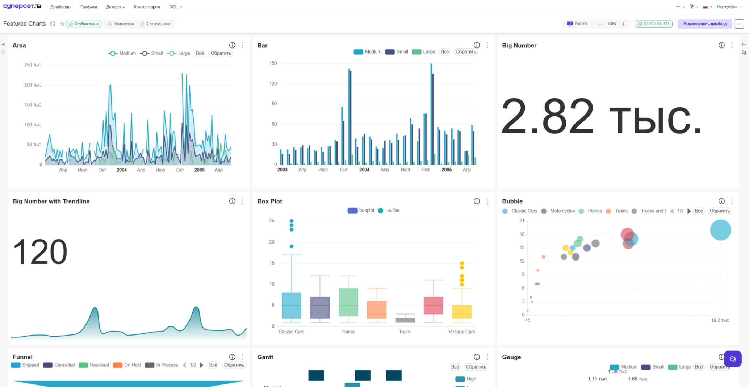Expand the left filter panel arrow
The height and width of the screenshot is (387, 749).
pos(3,45)
